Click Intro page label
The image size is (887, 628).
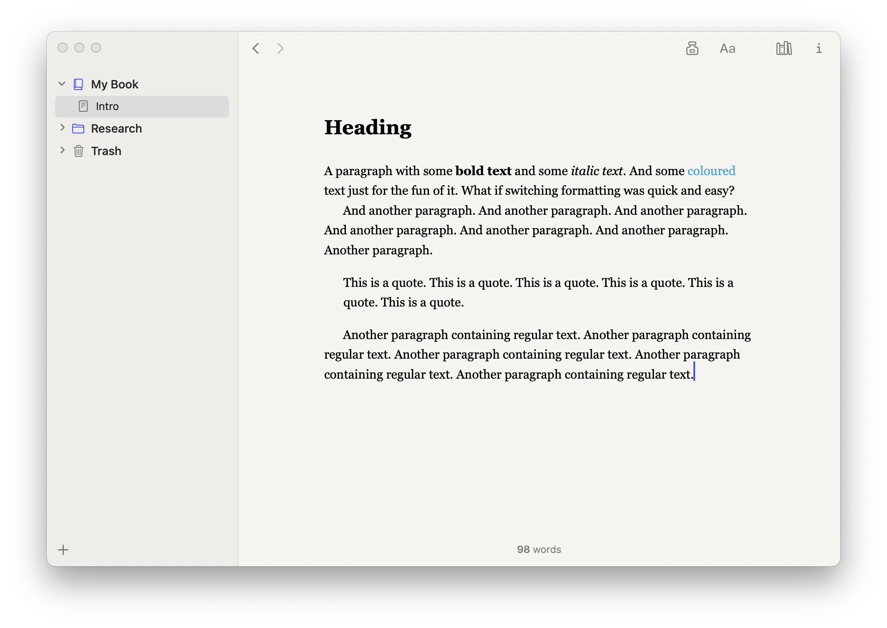click(x=106, y=107)
